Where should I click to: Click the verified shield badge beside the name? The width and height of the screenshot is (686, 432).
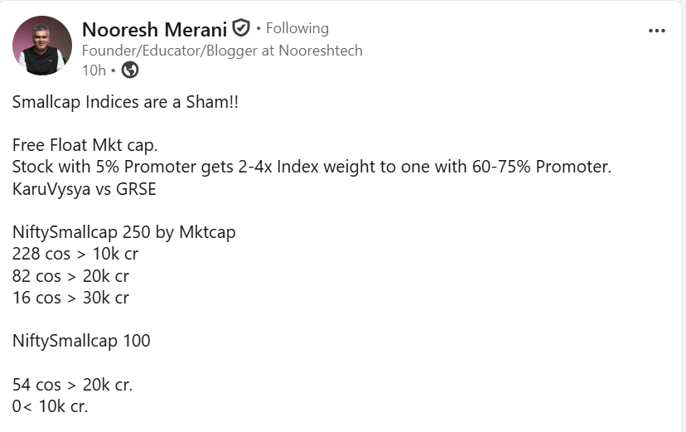point(240,28)
